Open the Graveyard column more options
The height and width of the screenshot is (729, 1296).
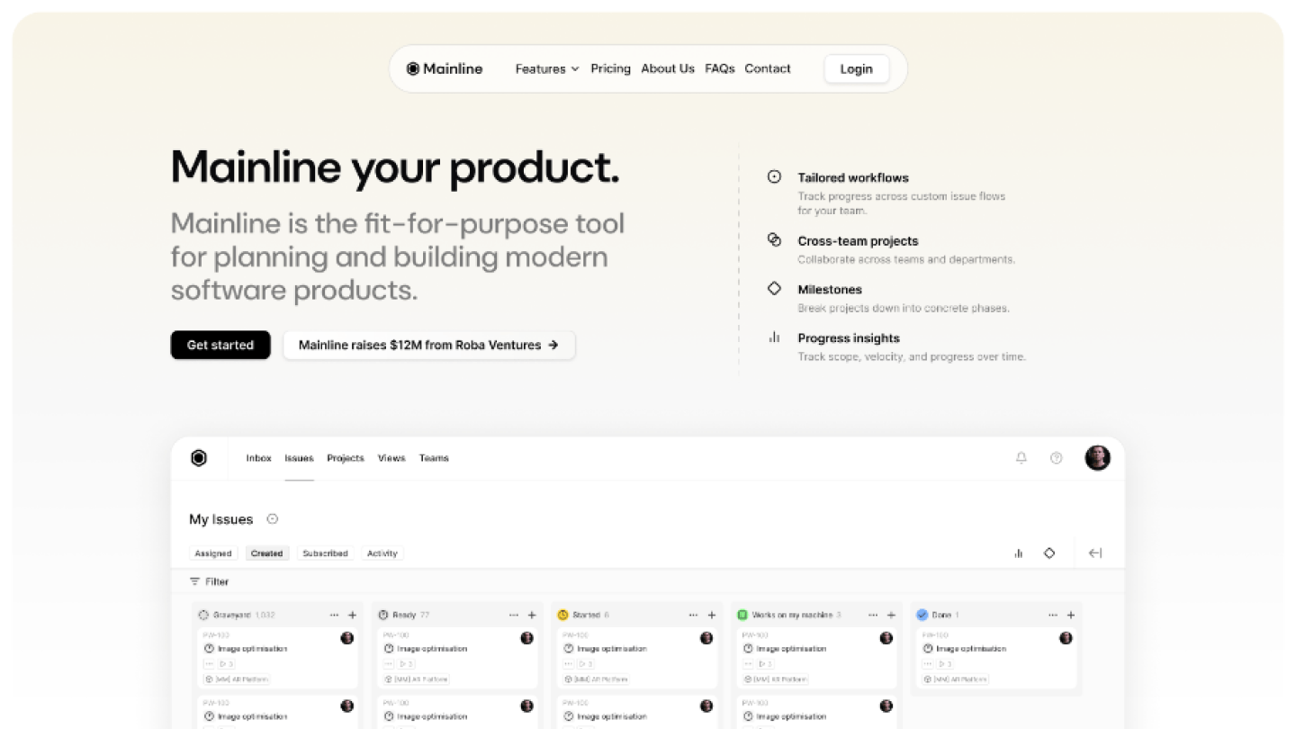coord(334,615)
